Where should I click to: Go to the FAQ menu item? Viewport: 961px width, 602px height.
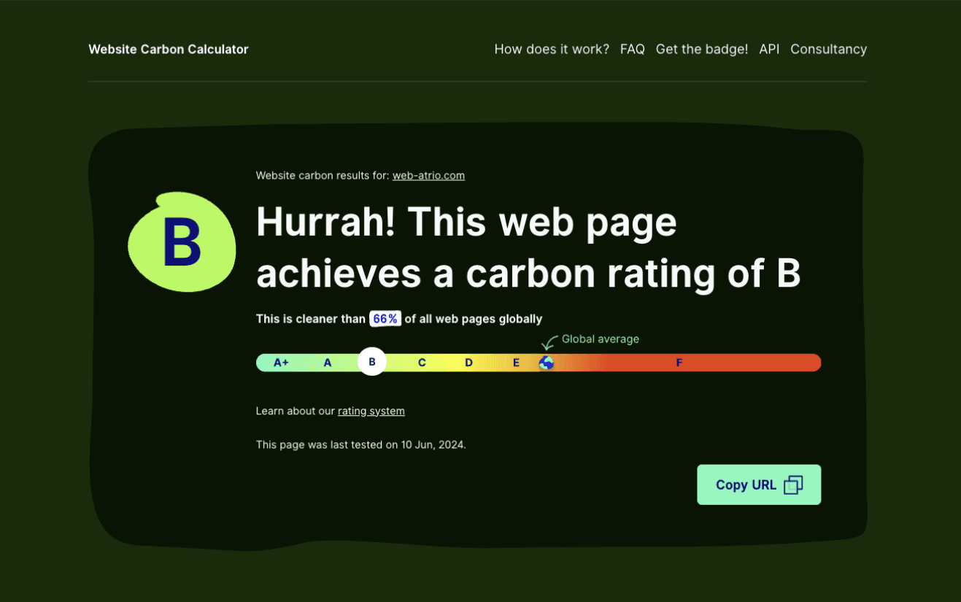tap(633, 50)
